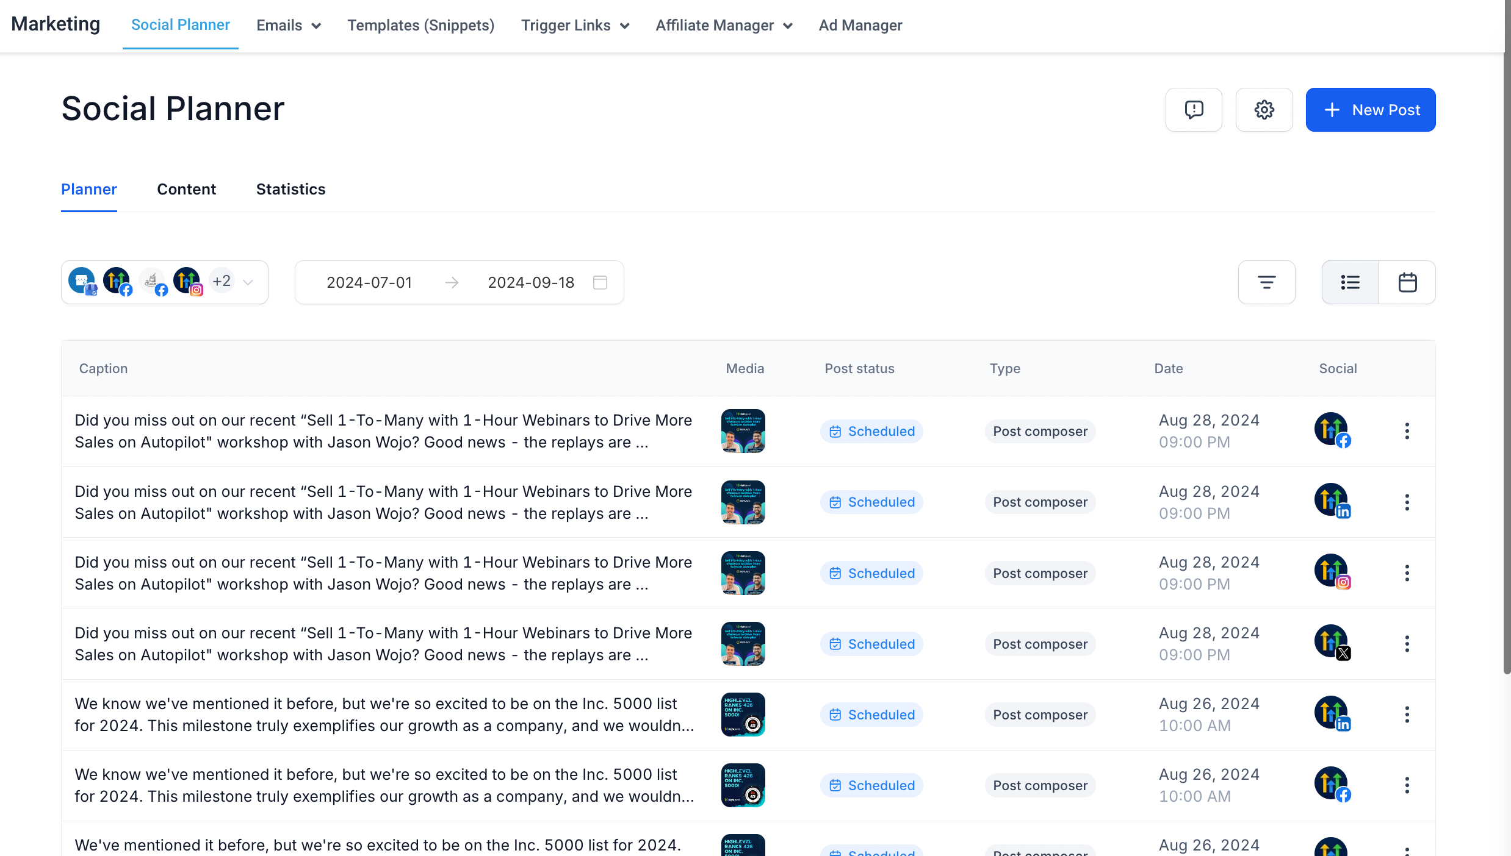Click Instagram account avatar in Aug 28 row
Screen dimensions: 1511x856
coord(1332,572)
